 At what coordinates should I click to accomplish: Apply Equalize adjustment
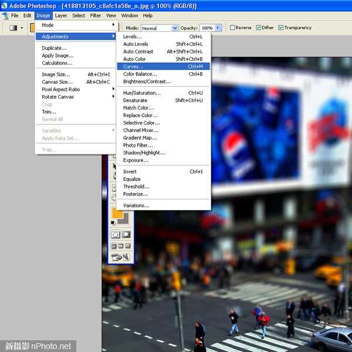(x=164, y=179)
